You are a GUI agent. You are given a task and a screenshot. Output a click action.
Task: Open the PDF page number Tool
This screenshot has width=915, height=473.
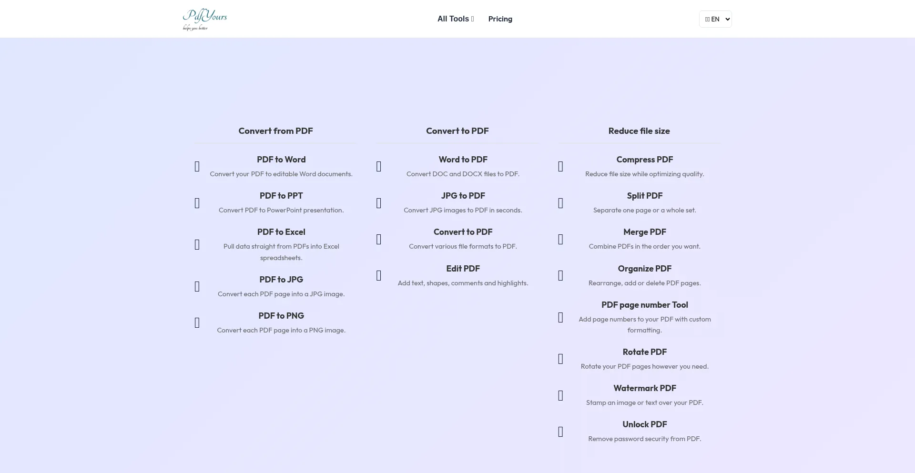pyautogui.click(x=644, y=305)
